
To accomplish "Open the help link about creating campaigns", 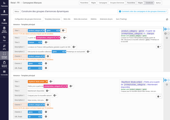I will 142,11.
